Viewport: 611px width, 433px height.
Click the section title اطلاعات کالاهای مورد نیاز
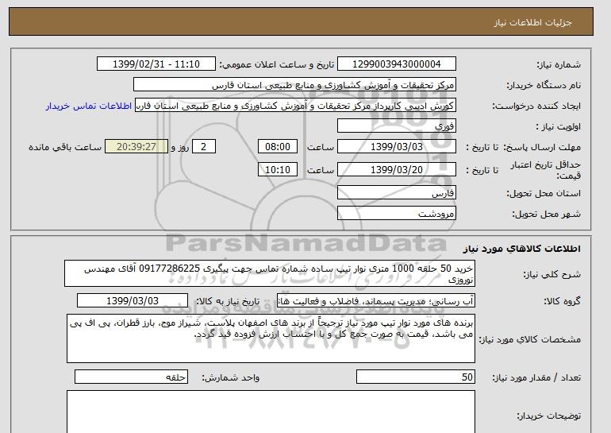tap(522, 249)
